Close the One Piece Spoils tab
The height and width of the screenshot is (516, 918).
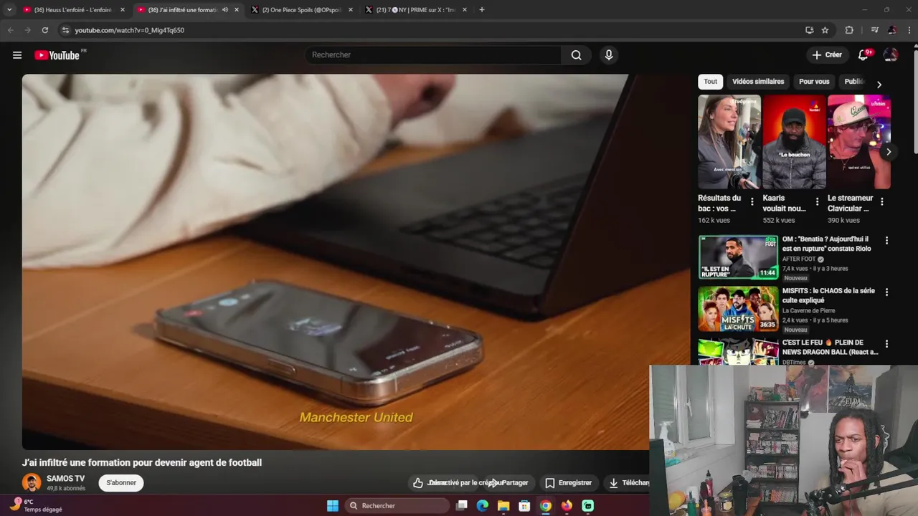[351, 10]
